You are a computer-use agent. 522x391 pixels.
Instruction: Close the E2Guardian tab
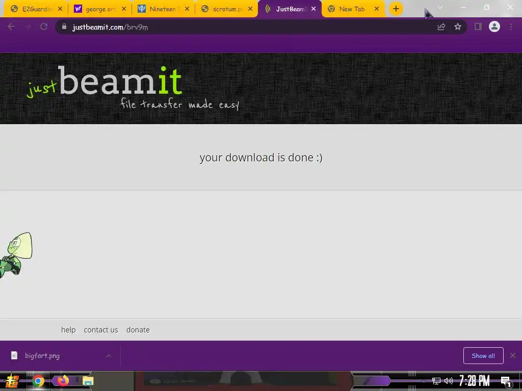(x=60, y=9)
